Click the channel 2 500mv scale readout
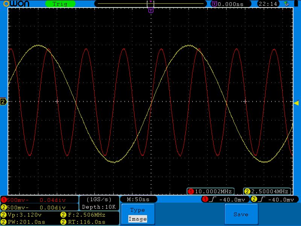301x226 pixels. [x=17, y=208]
